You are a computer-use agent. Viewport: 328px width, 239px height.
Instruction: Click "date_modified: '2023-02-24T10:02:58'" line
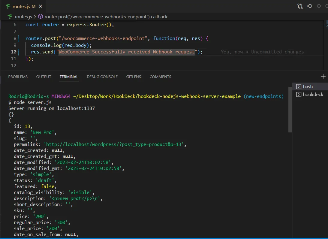point(64,162)
